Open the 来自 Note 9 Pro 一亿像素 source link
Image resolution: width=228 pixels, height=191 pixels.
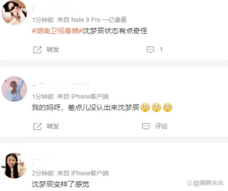click(x=92, y=20)
